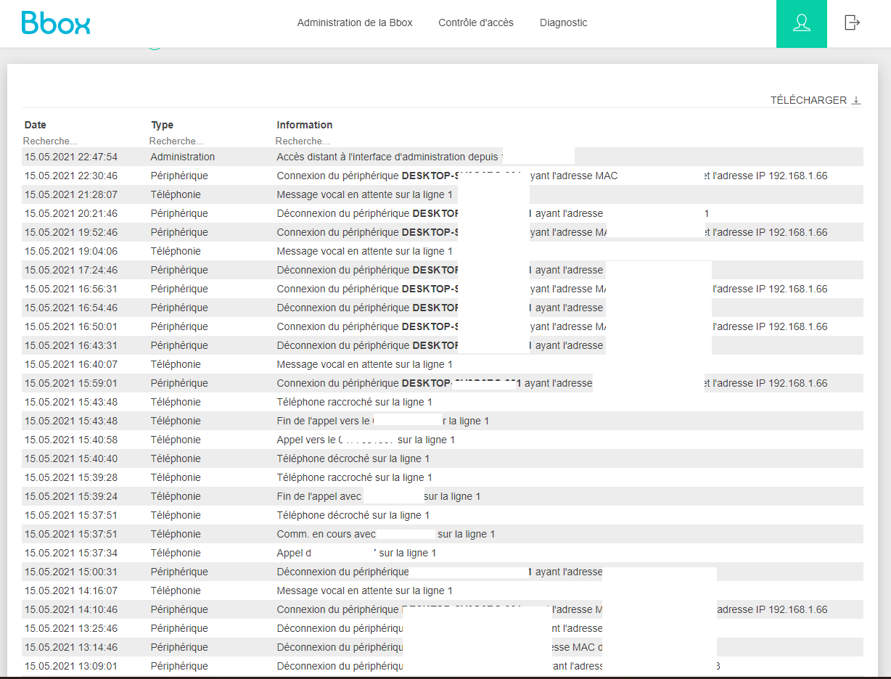Screen dimensions: 891x679
Task: Click 'Téléphone raccroché sur la ligne 1' at 15:43:48
Action: tap(355, 402)
